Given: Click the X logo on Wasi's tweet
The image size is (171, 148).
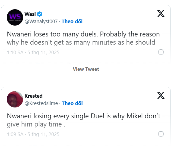Looking at the screenshot, I should tap(161, 13).
